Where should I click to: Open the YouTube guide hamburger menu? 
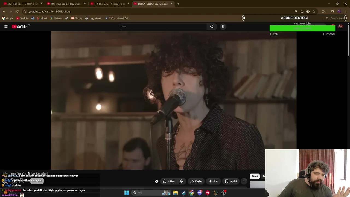coord(6,27)
